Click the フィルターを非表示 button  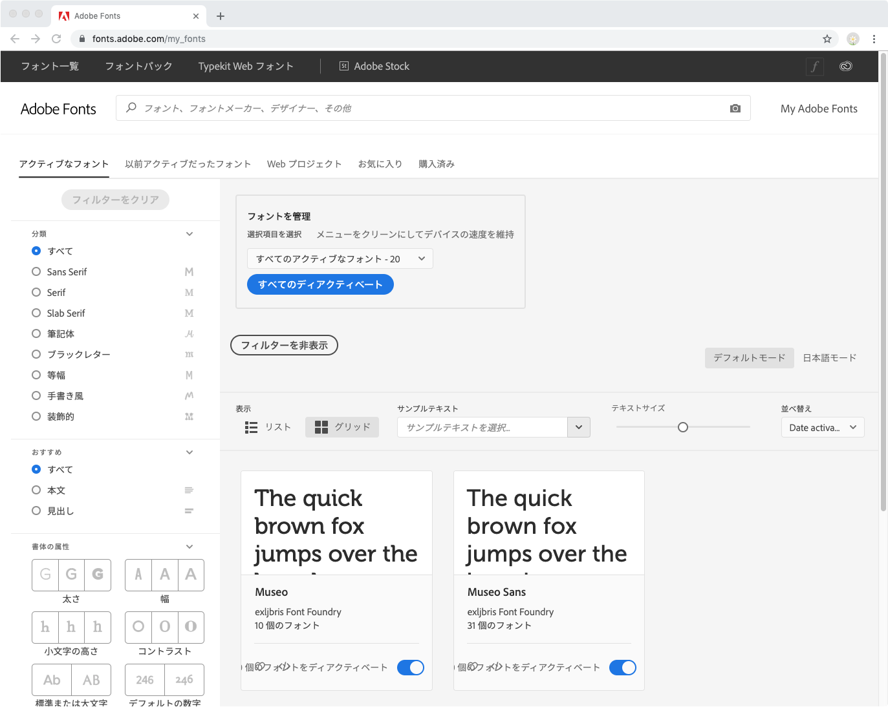point(285,345)
